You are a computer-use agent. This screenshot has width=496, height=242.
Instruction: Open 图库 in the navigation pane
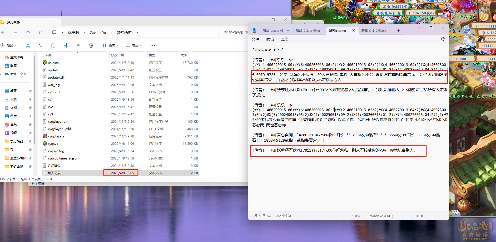11,66
